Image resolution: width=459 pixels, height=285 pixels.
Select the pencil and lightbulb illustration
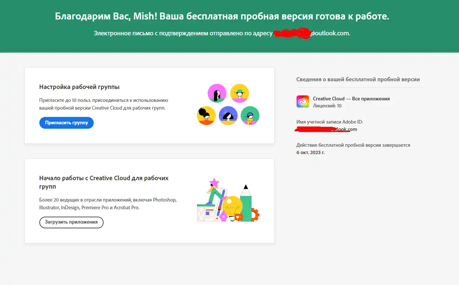coord(228,200)
